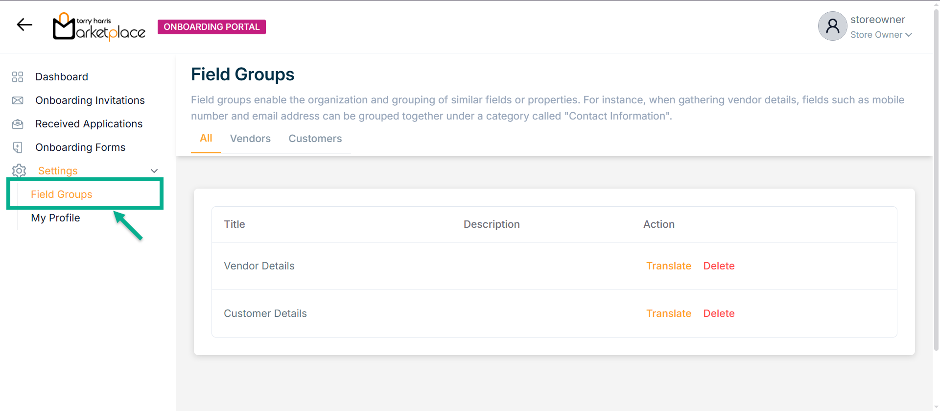Translate the Vendor Details group
This screenshot has height=411, width=940.
tap(668, 266)
